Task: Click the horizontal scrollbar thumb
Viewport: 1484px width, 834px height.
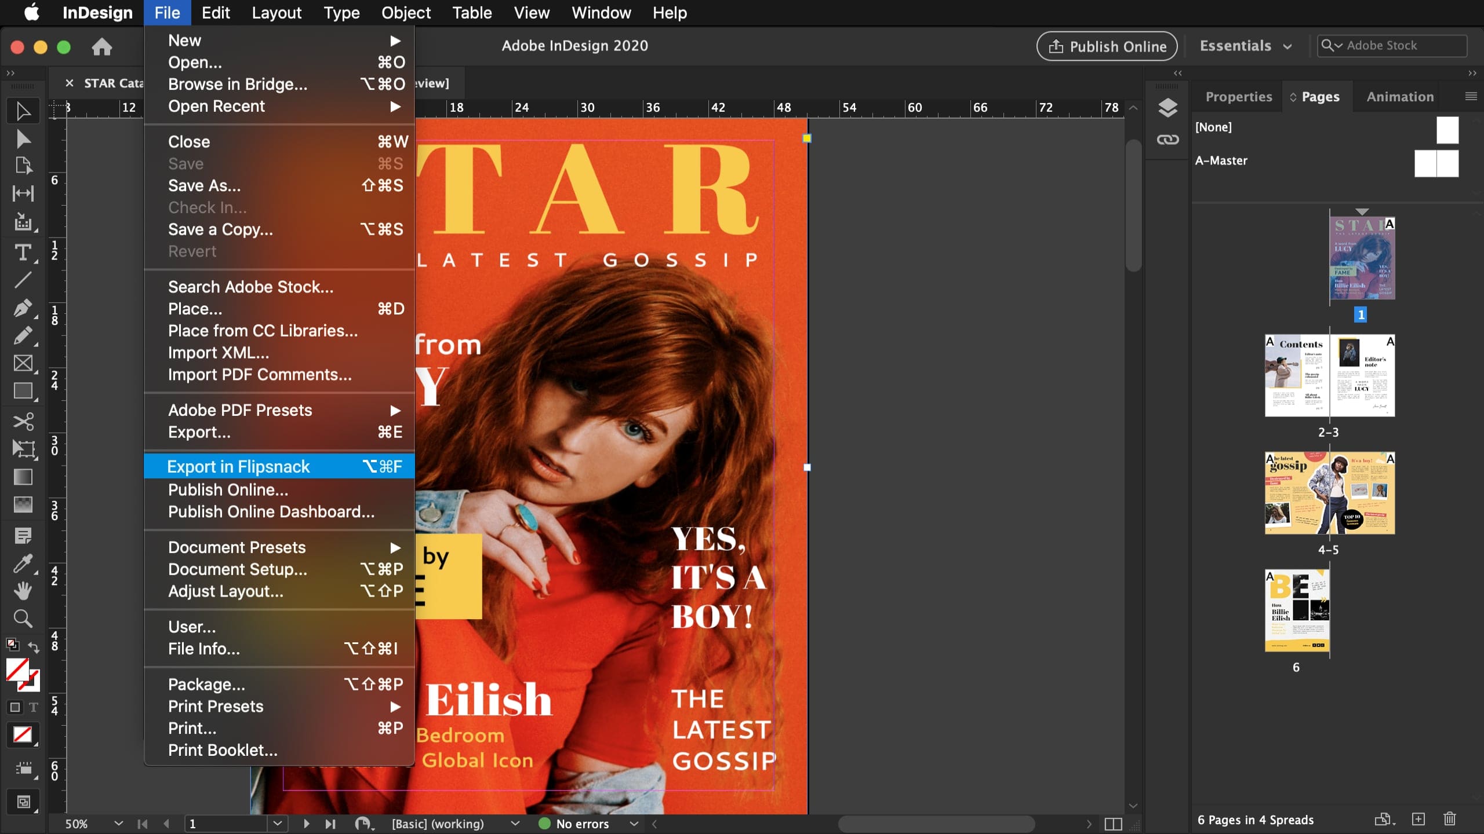Action: (936, 824)
